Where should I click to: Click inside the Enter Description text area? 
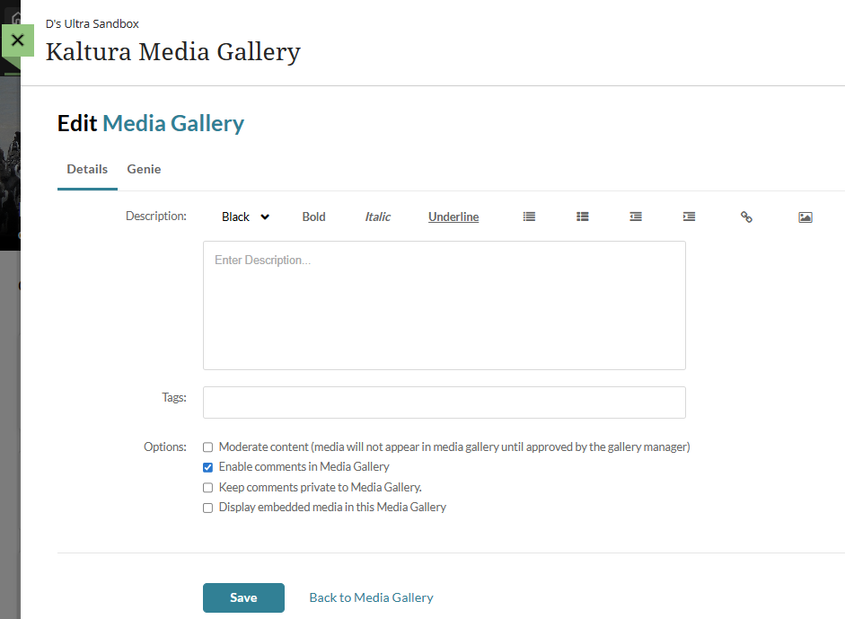point(445,305)
